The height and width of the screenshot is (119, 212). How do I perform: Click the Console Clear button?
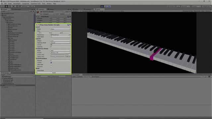(74, 77)
